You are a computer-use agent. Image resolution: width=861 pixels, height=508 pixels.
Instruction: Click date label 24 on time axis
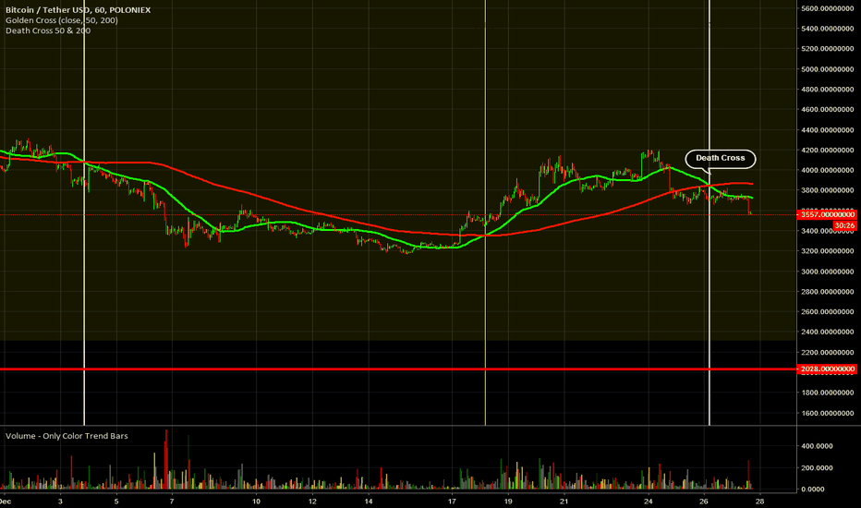(x=648, y=501)
